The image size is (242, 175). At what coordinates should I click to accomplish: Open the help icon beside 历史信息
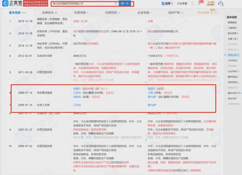coord(216,13)
